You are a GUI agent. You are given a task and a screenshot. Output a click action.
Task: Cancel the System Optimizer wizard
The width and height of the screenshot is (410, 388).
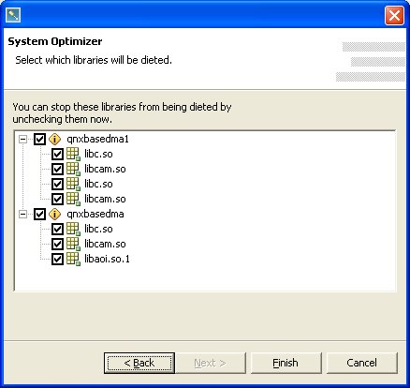(362, 363)
